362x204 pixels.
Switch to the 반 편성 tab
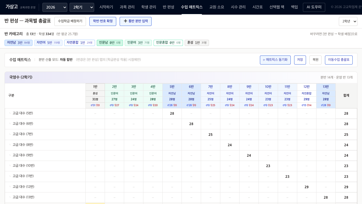(x=169, y=7)
